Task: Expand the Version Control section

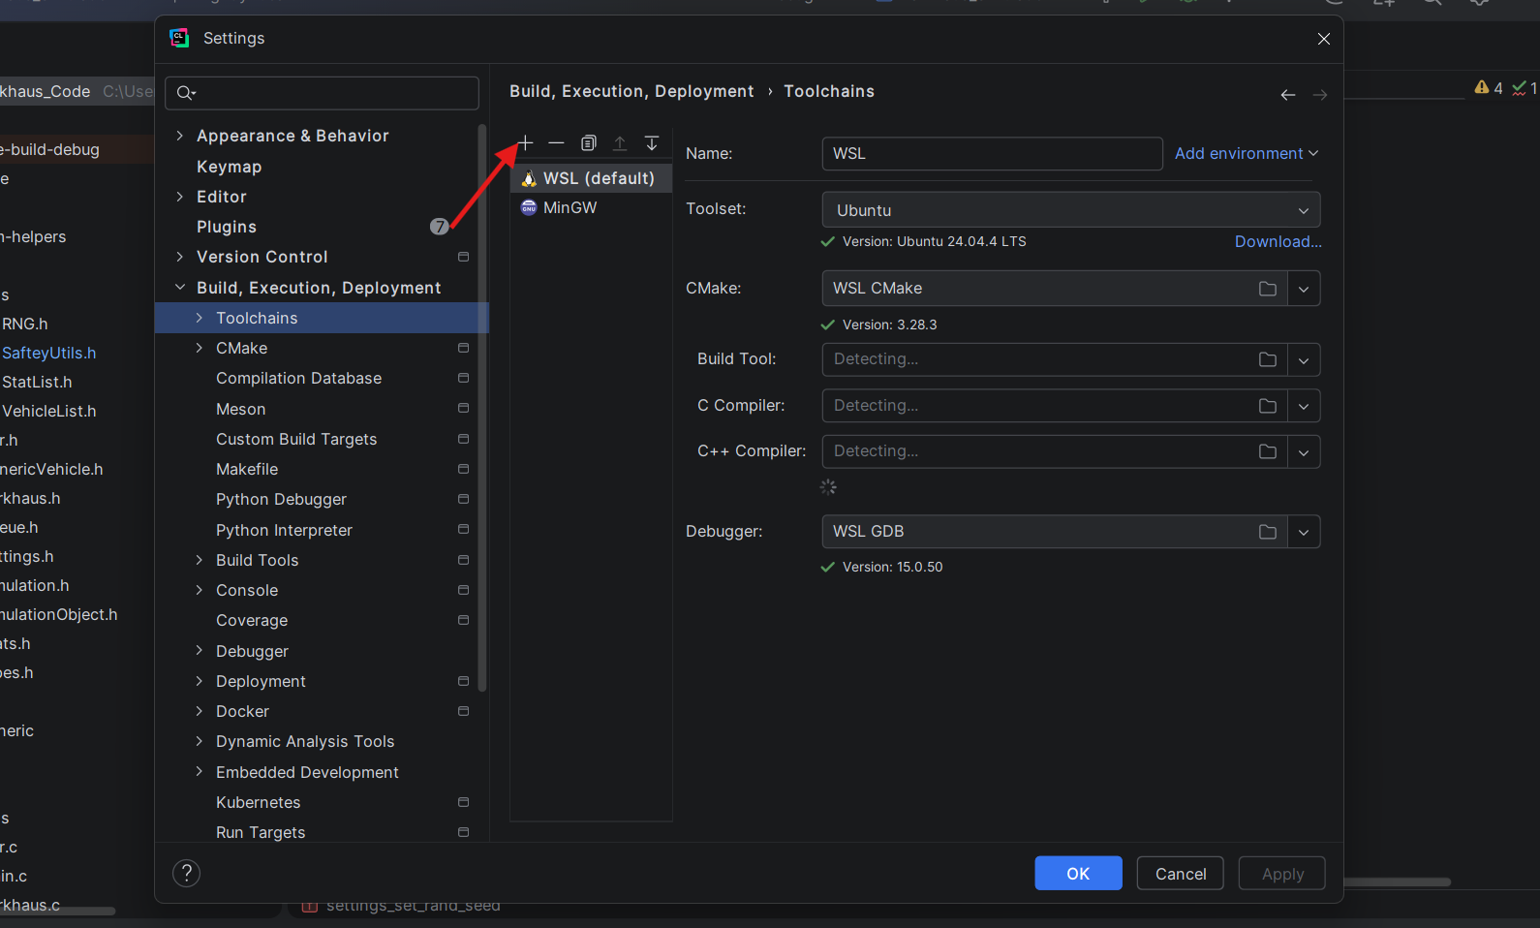Action: coord(179,257)
